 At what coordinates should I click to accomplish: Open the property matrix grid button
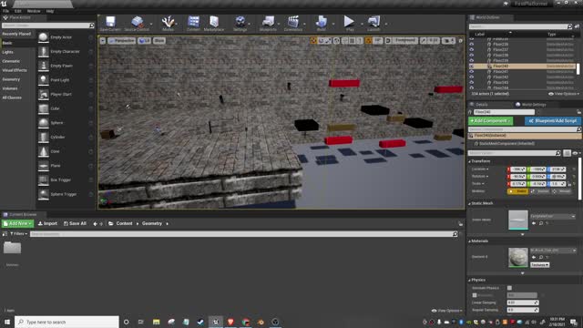coord(567,153)
